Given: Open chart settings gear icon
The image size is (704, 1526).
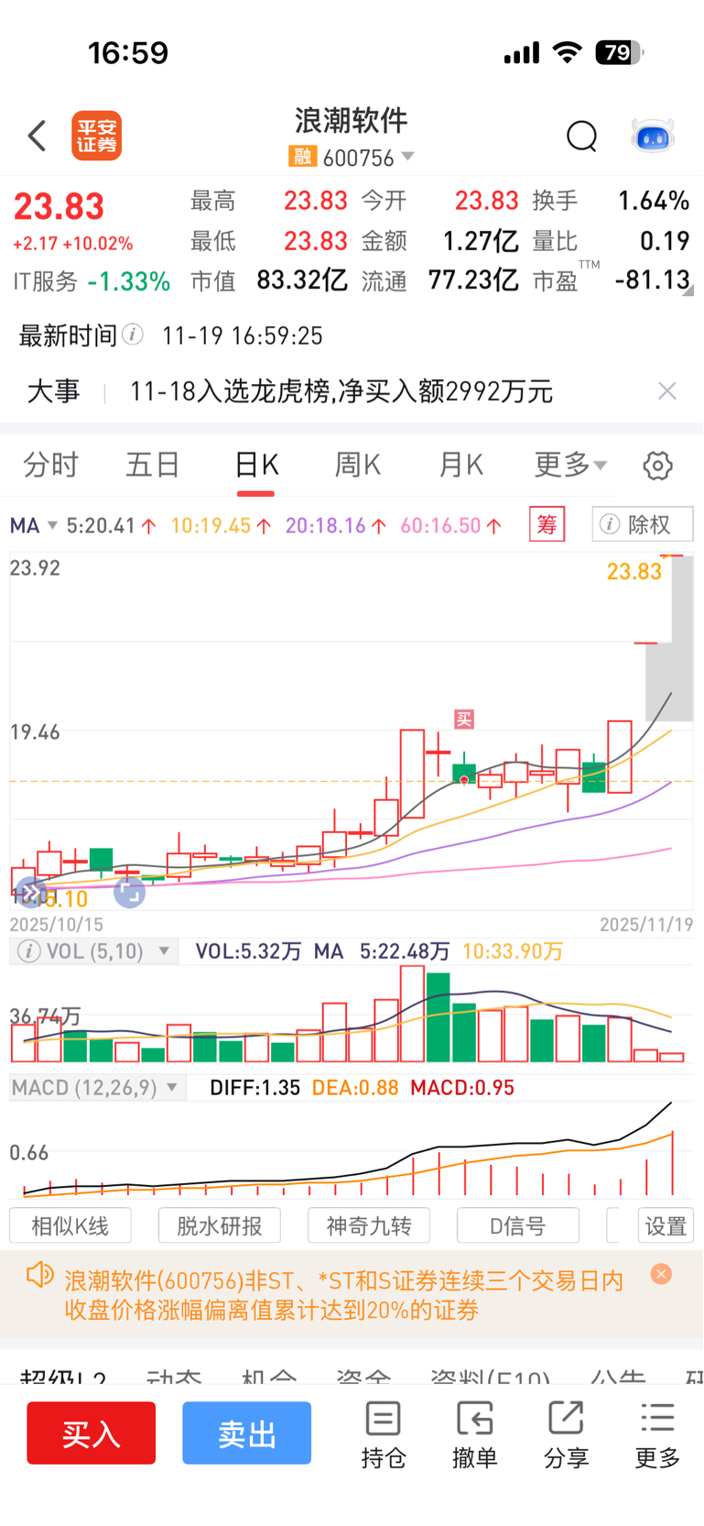Looking at the screenshot, I should (x=657, y=466).
